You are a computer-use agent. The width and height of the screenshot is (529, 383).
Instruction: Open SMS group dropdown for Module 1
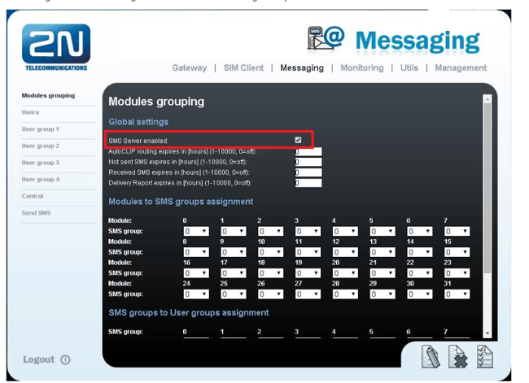pos(233,231)
